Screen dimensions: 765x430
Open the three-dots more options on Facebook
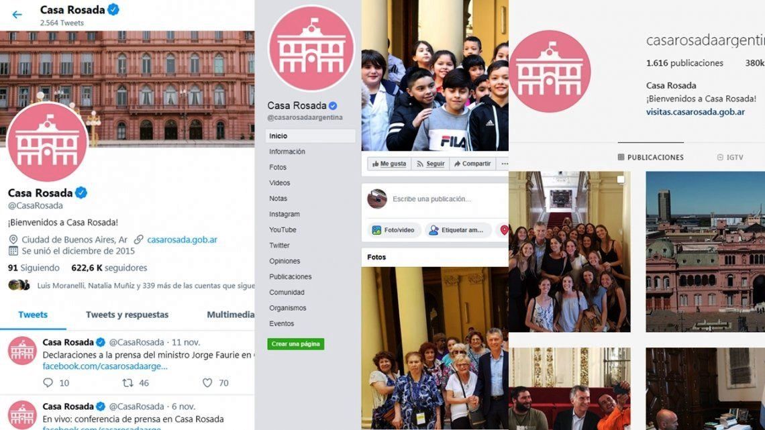click(504, 164)
